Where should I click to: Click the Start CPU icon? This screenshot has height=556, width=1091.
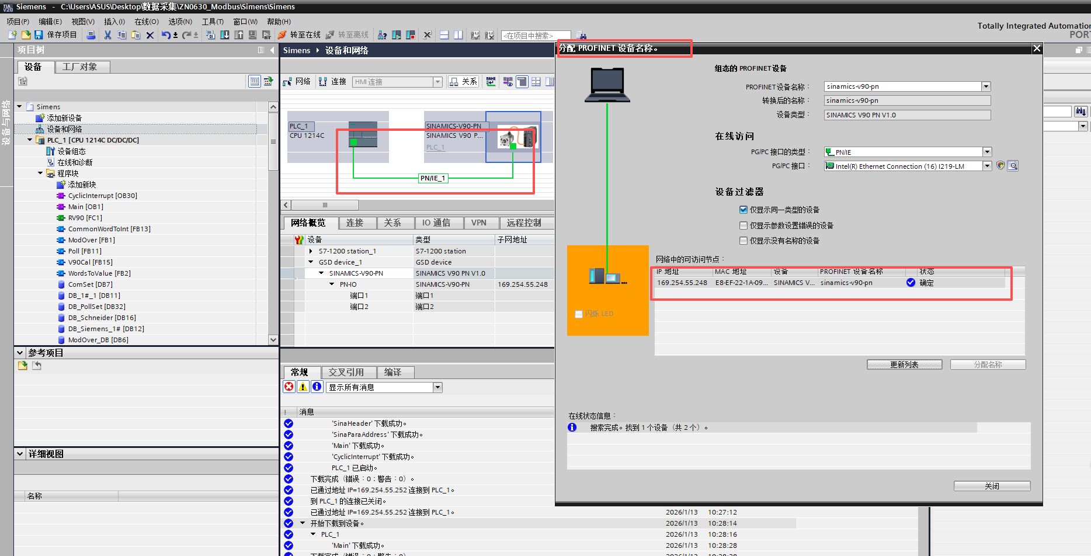[x=397, y=35]
